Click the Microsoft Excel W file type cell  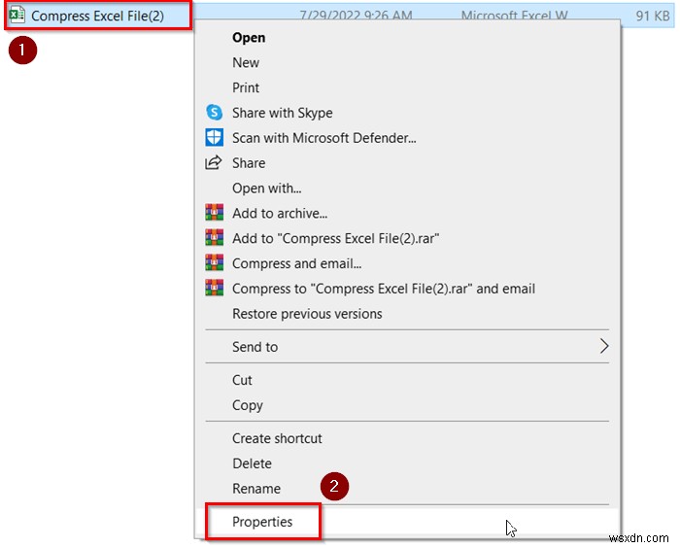pyautogui.click(x=514, y=16)
